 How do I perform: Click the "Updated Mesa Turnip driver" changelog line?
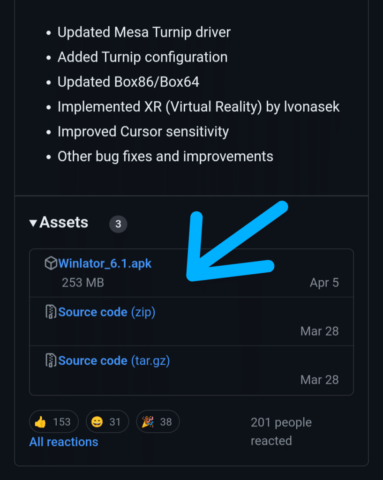click(144, 32)
